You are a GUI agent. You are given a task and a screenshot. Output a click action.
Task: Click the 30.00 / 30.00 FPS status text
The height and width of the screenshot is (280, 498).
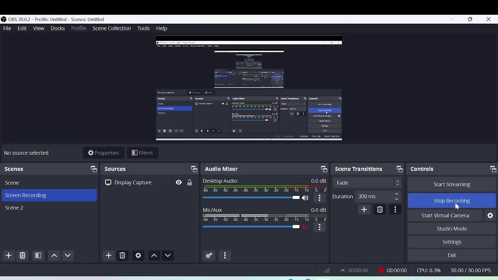point(470,270)
